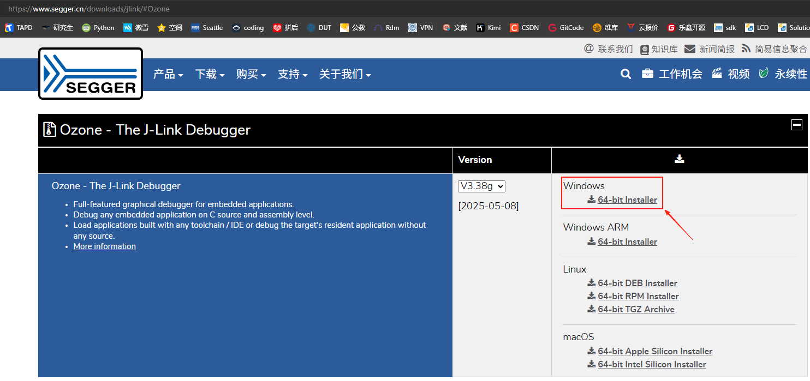Viewport: 810px width, 381px height.
Task: Click the SEGGER logo
Action: tap(91, 74)
